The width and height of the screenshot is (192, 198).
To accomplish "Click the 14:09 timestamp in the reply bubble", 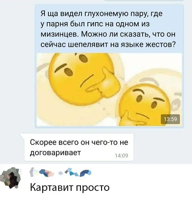I will (x=122, y=155).
